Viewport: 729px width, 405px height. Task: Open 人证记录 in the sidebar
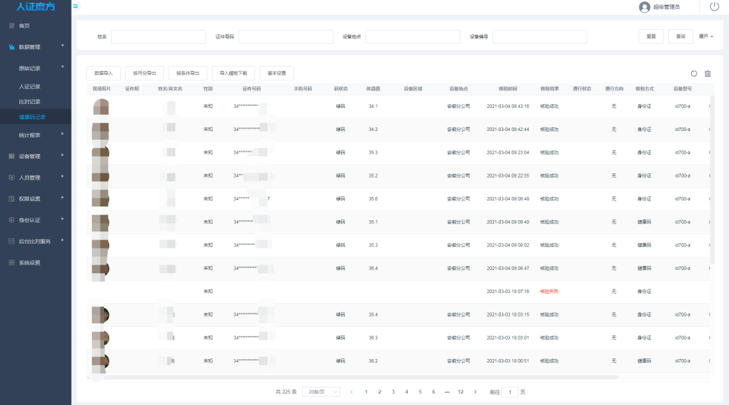[30, 86]
